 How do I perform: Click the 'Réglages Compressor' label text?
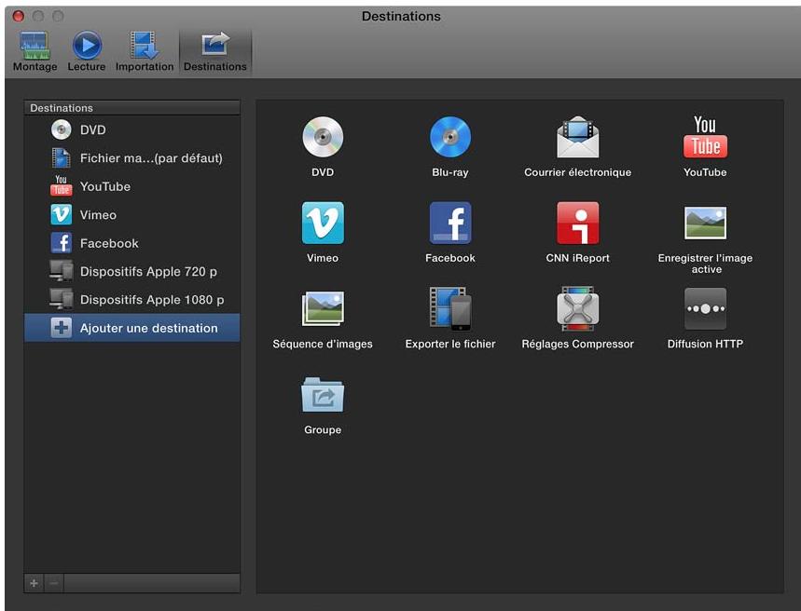[x=578, y=344]
